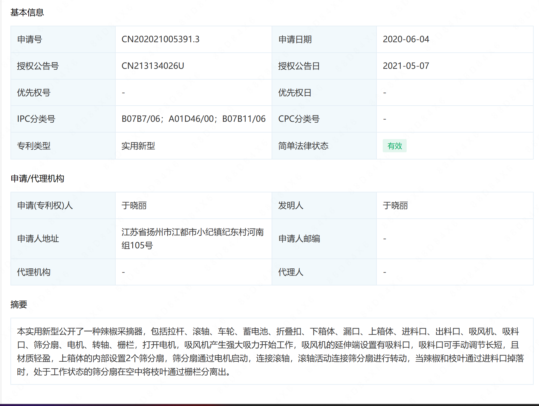Image resolution: width=539 pixels, height=406 pixels.
Task: Click the IPC code A01D46/00
Action: click(191, 119)
